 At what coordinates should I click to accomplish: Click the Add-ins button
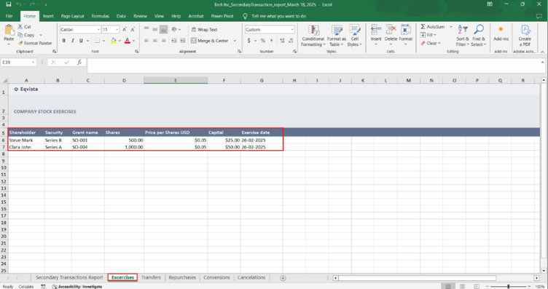coord(501,33)
